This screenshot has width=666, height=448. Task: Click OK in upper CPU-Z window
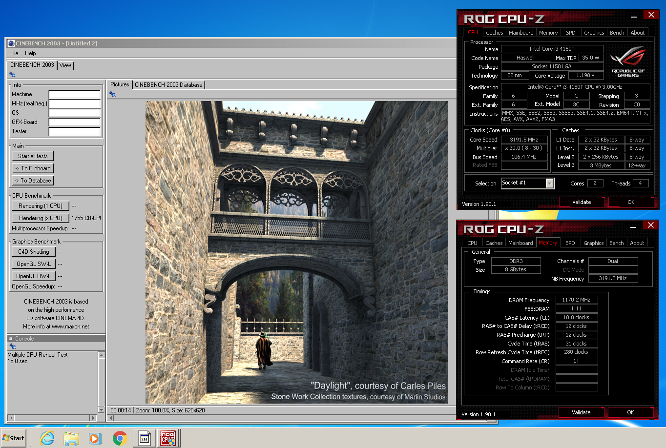(631, 202)
